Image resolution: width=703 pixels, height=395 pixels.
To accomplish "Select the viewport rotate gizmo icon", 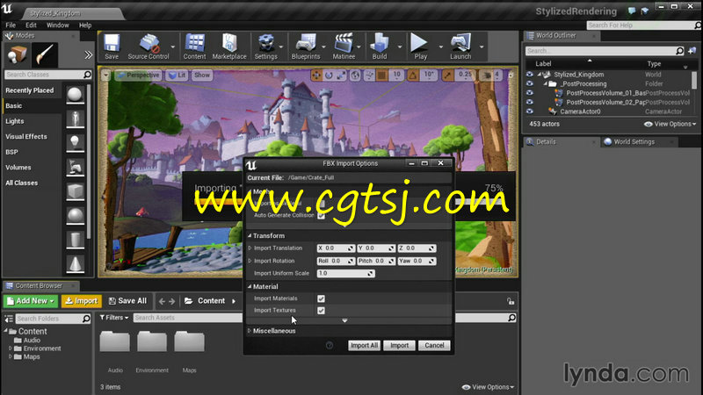I will [329, 75].
